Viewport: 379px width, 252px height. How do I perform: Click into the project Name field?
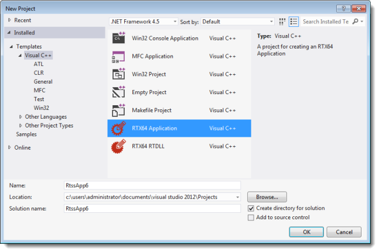[152, 185]
